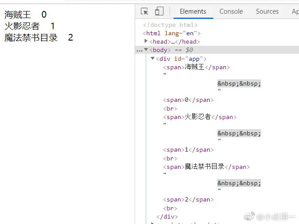299x224 pixels.
Task: Click the ellipsis beside the body row
Action: pos(140,51)
